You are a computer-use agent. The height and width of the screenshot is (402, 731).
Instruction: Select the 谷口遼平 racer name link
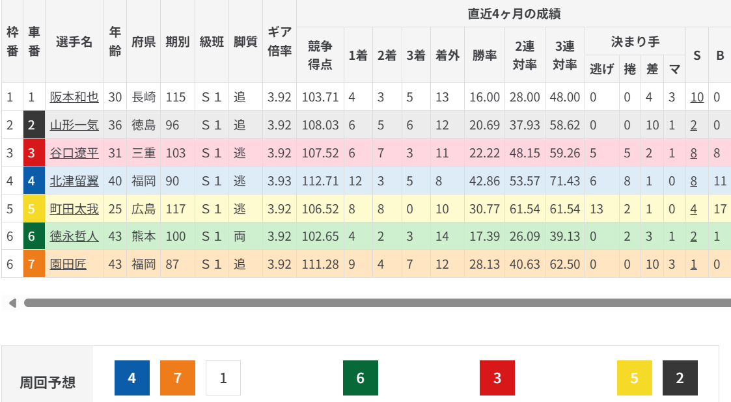(74, 153)
